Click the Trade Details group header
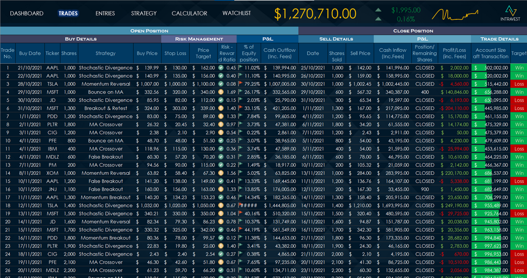The image size is (527, 278). click(x=499, y=39)
